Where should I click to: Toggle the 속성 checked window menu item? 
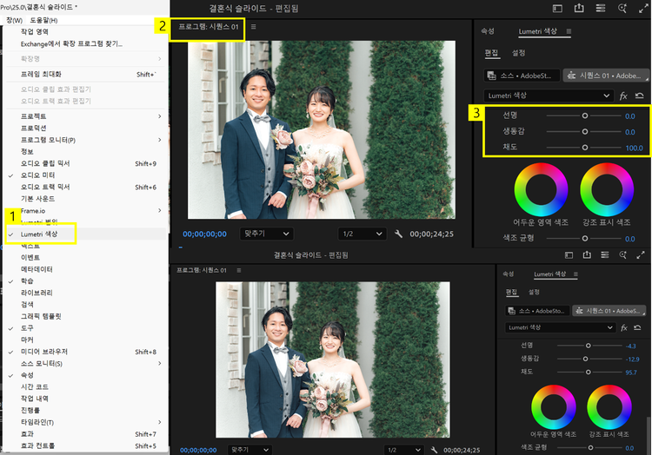pos(26,375)
